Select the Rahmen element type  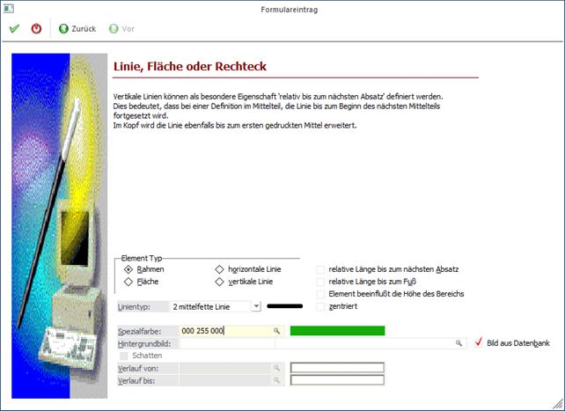click(129, 269)
